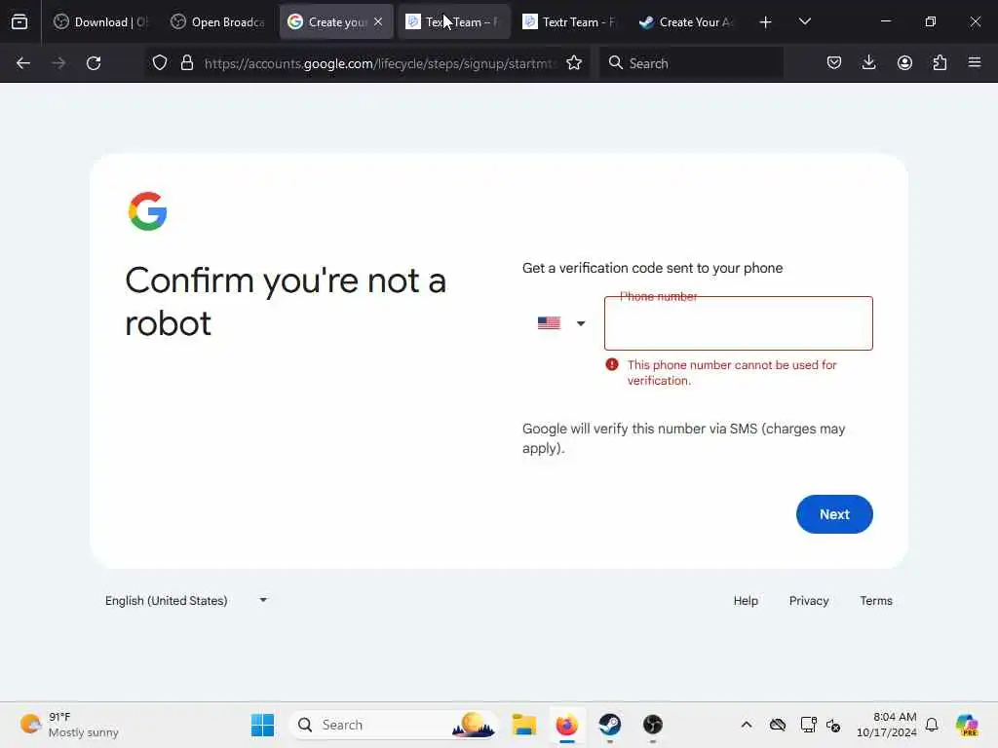
Task: Expand the list all tabs chevron
Action: 804,21
